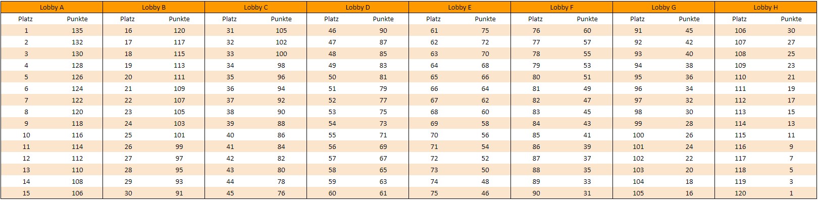The image size is (818, 200).
Task: Click the Platz 16 cell in Lobby B
Action: (x=128, y=30)
